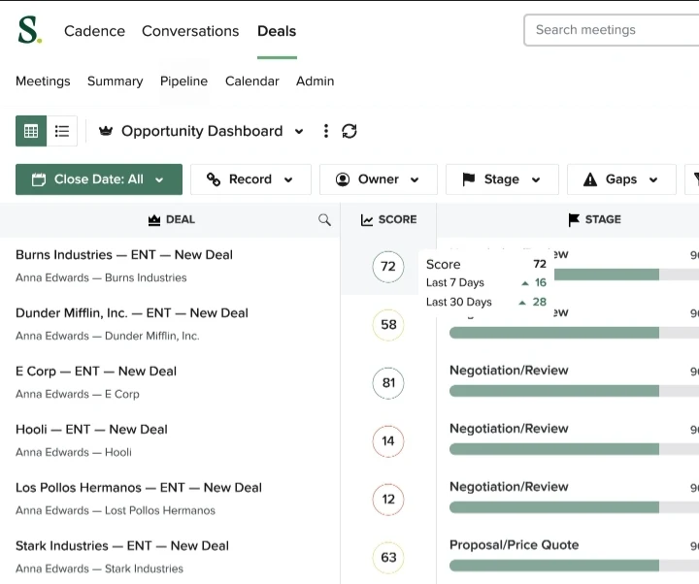Expand the Stage filter chevron
Viewport: 699px width, 584px height.
point(536,180)
